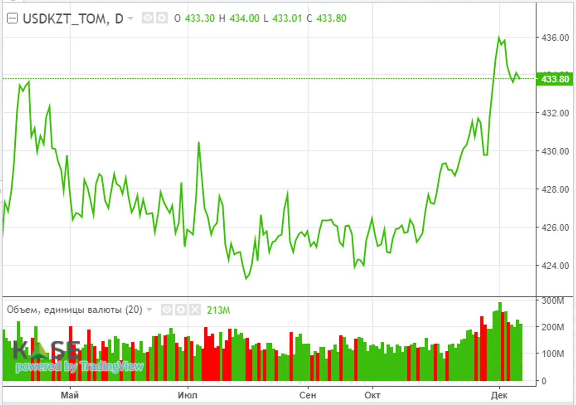Click the Объем, единицы валюты (20) label

(74, 310)
